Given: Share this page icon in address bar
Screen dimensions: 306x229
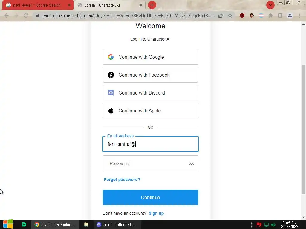Looking at the screenshot, I should (221, 16).
